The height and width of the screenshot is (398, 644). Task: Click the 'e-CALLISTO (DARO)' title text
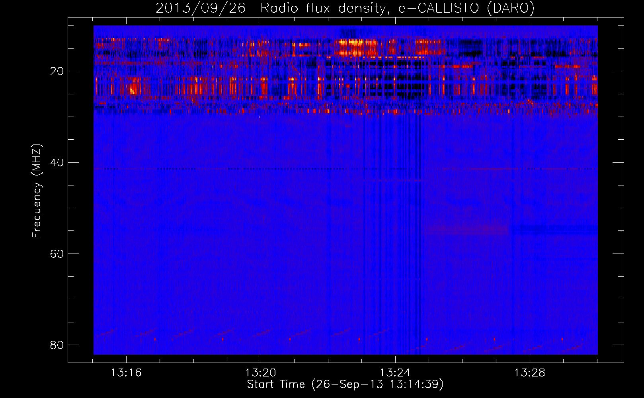tap(466, 8)
